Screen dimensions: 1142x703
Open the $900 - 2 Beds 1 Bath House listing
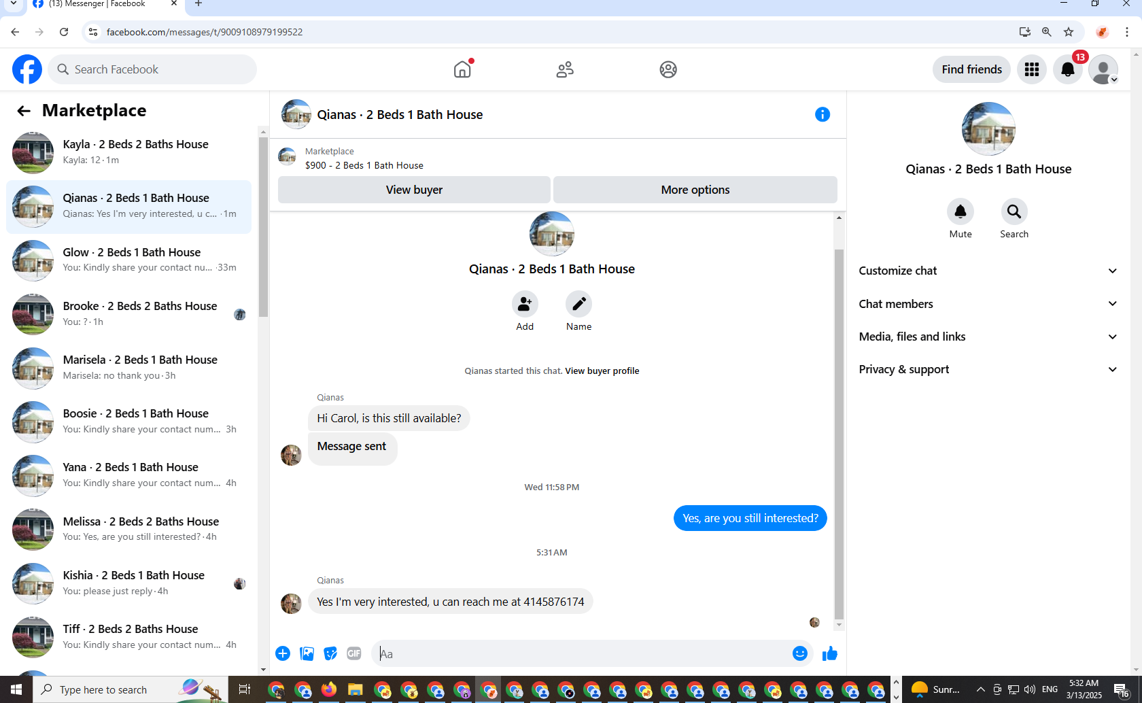click(x=364, y=165)
